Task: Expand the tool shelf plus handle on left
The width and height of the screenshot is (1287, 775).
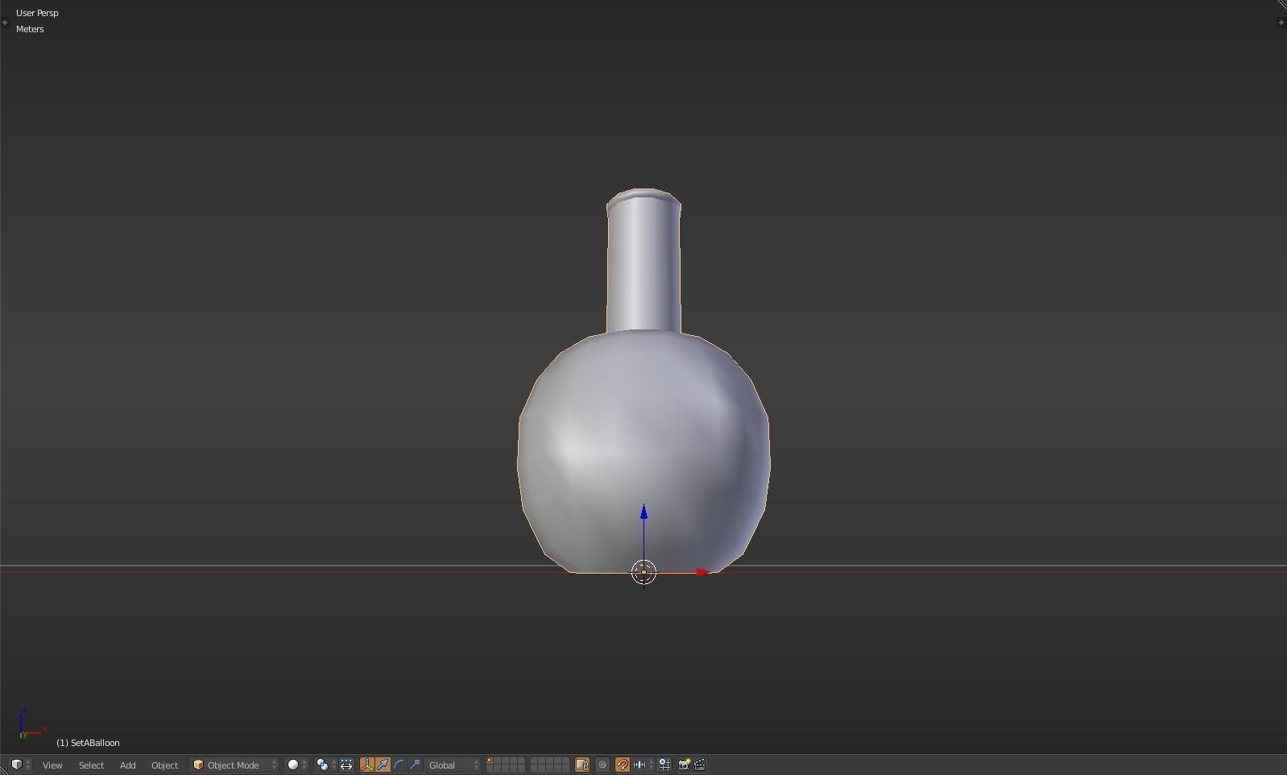Action: tap(5, 23)
